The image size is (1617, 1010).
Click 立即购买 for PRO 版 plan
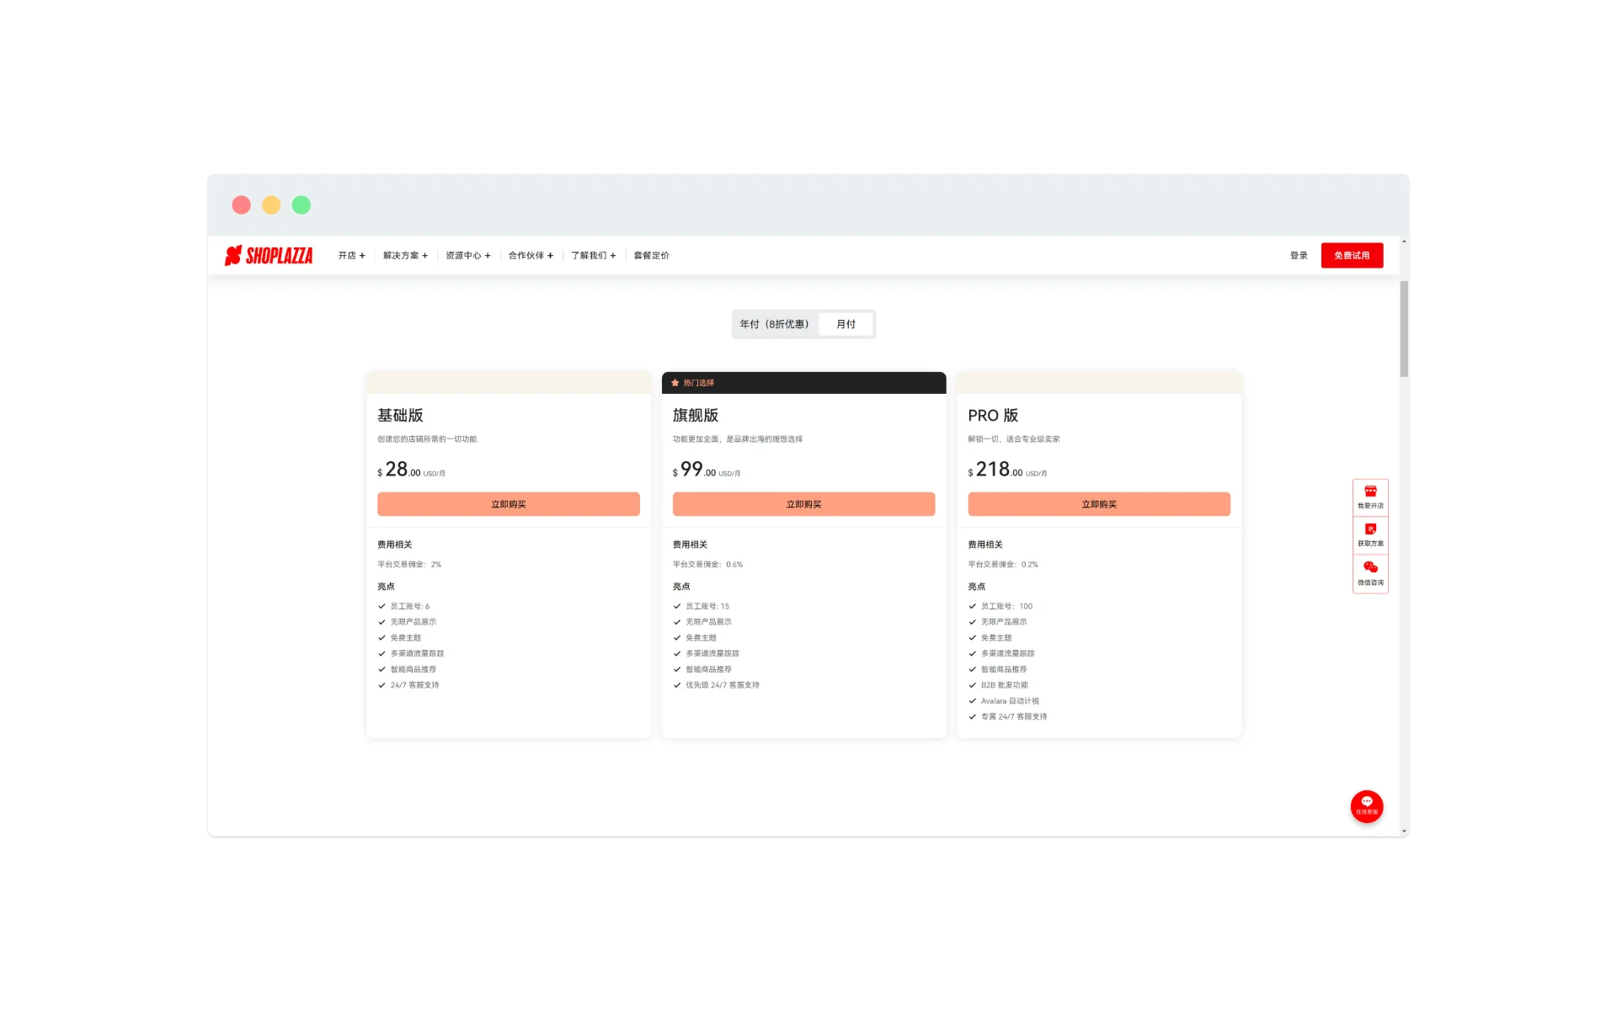(1098, 504)
